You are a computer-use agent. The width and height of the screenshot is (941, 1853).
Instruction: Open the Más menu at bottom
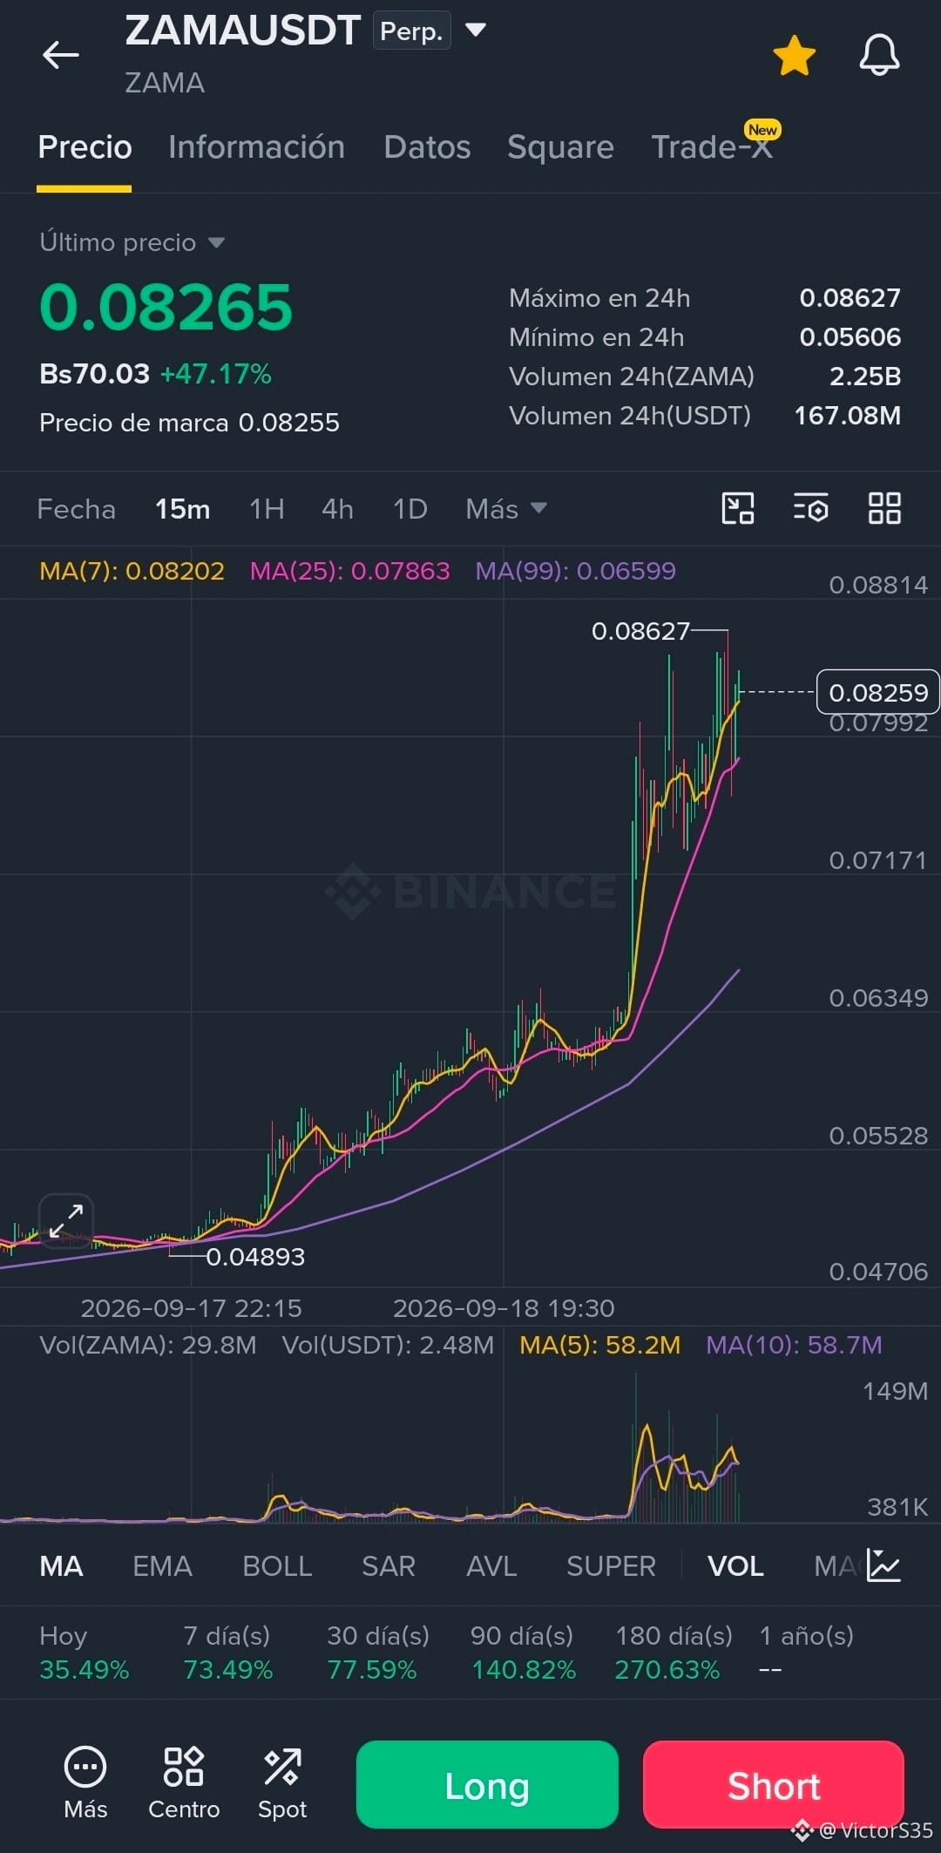[85, 1783]
